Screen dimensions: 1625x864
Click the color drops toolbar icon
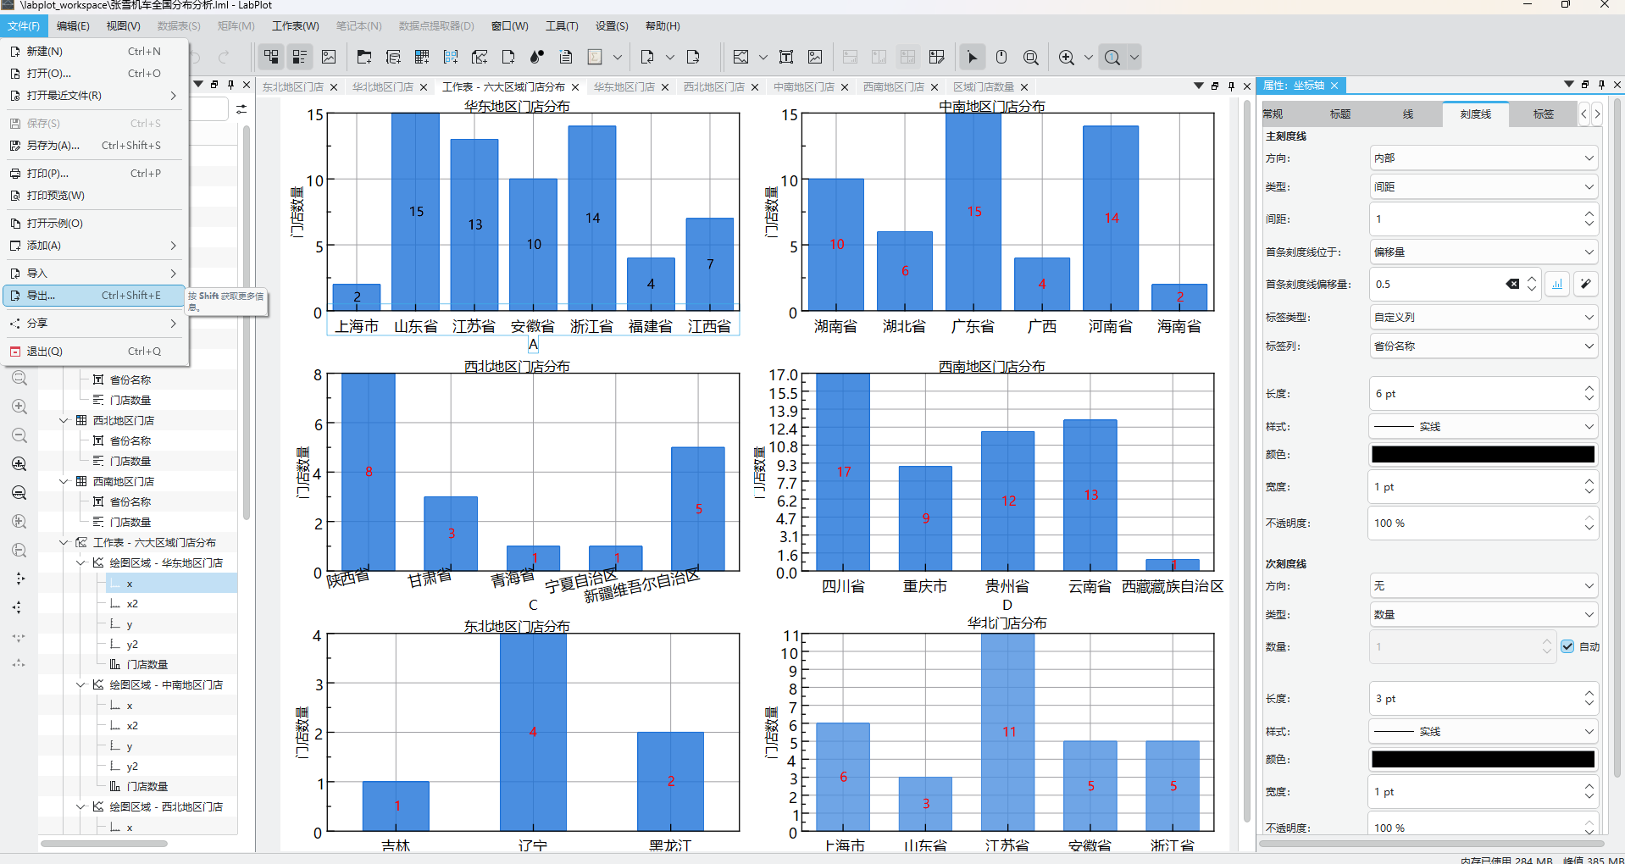(537, 57)
